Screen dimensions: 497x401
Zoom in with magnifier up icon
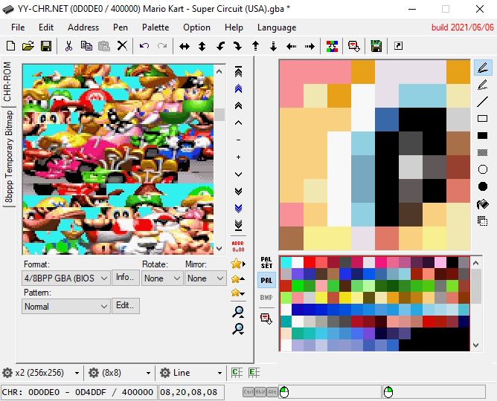click(x=238, y=312)
